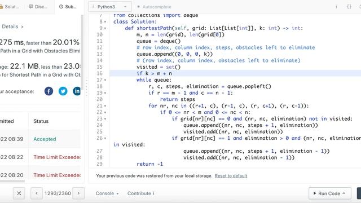This screenshot has width=361, height=203.
Task: Click the panel divider drag handle
Action: point(86,88)
